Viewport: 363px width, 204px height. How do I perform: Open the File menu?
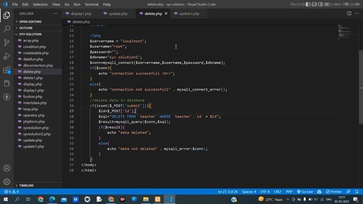[15, 5]
